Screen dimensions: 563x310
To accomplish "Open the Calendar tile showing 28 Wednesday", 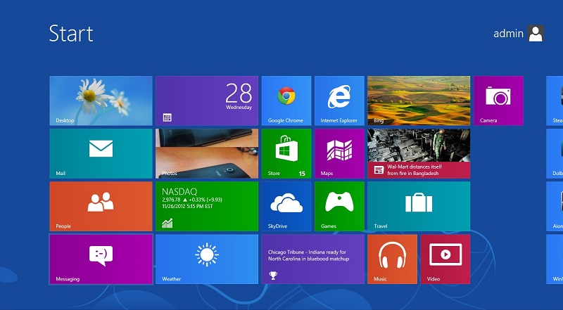I will (207, 101).
